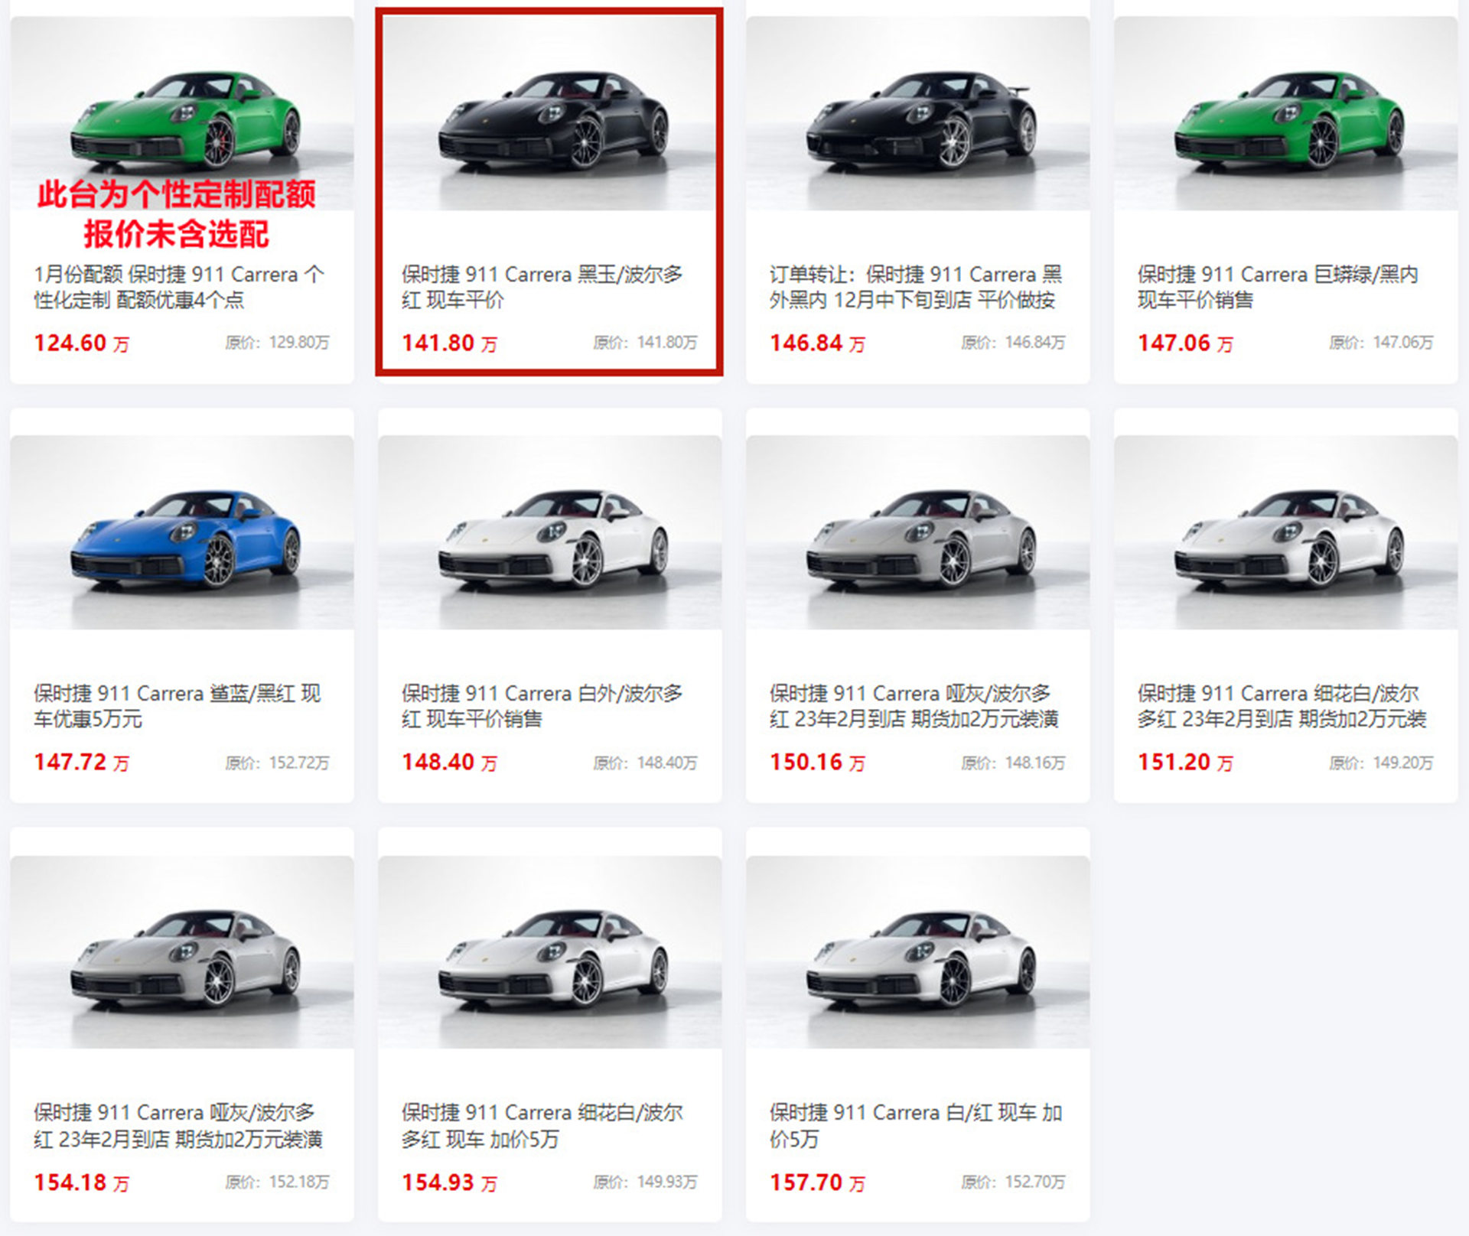Open listing 细花白/波尔多红 现车 加价5万

click(542, 1125)
